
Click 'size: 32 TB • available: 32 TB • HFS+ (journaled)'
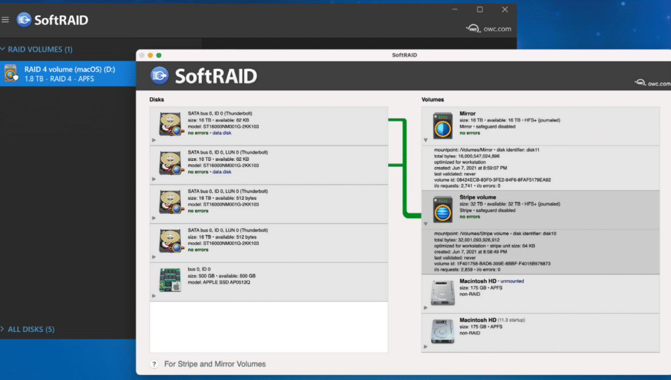pos(510,204)
